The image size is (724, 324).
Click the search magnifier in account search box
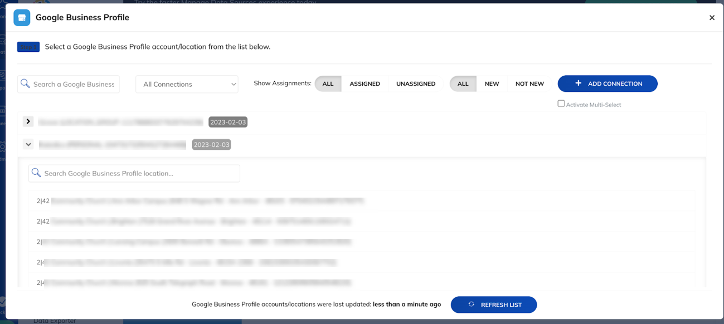25,84
